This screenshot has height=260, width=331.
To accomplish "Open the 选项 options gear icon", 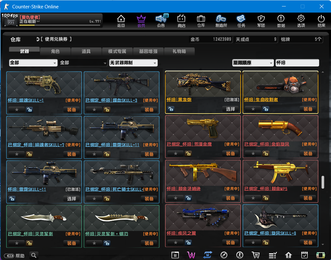I will 301,21.
